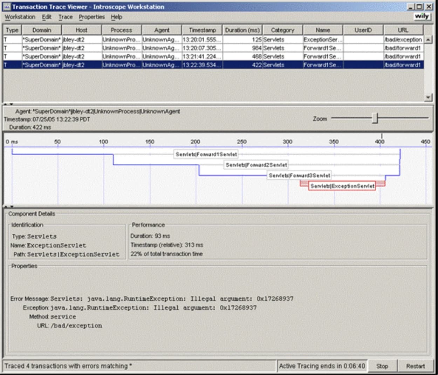The image size is (438, 375).
Task: Select the Servlets|ExceptionServlet trace component
Action: pyautogui.click(x=342, y=186)
